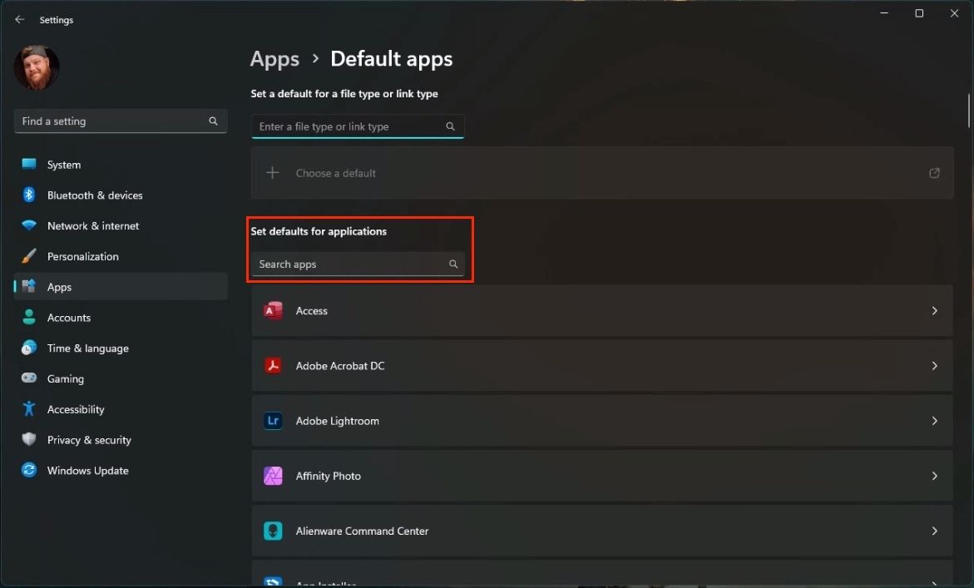Expand Access defaults with its chevron
974x588 pixels.
tap(934, 310)
